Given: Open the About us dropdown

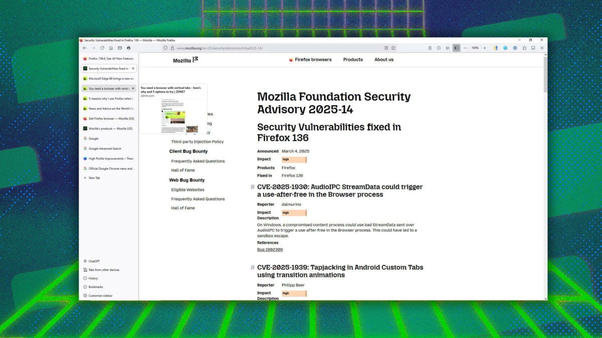Looking at the screenshot, I should click(x=384, y=60).
